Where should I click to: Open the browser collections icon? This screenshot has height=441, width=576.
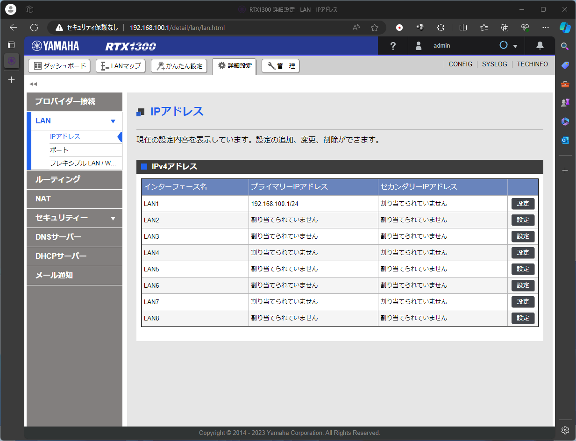tap(505, 28)
